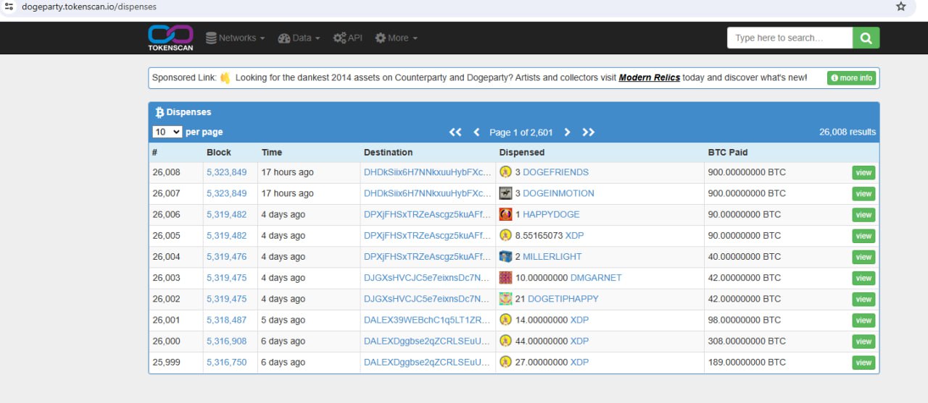
Task: Open block 5,323,849 in row 26,008
Action: click(x=226, y=172)
